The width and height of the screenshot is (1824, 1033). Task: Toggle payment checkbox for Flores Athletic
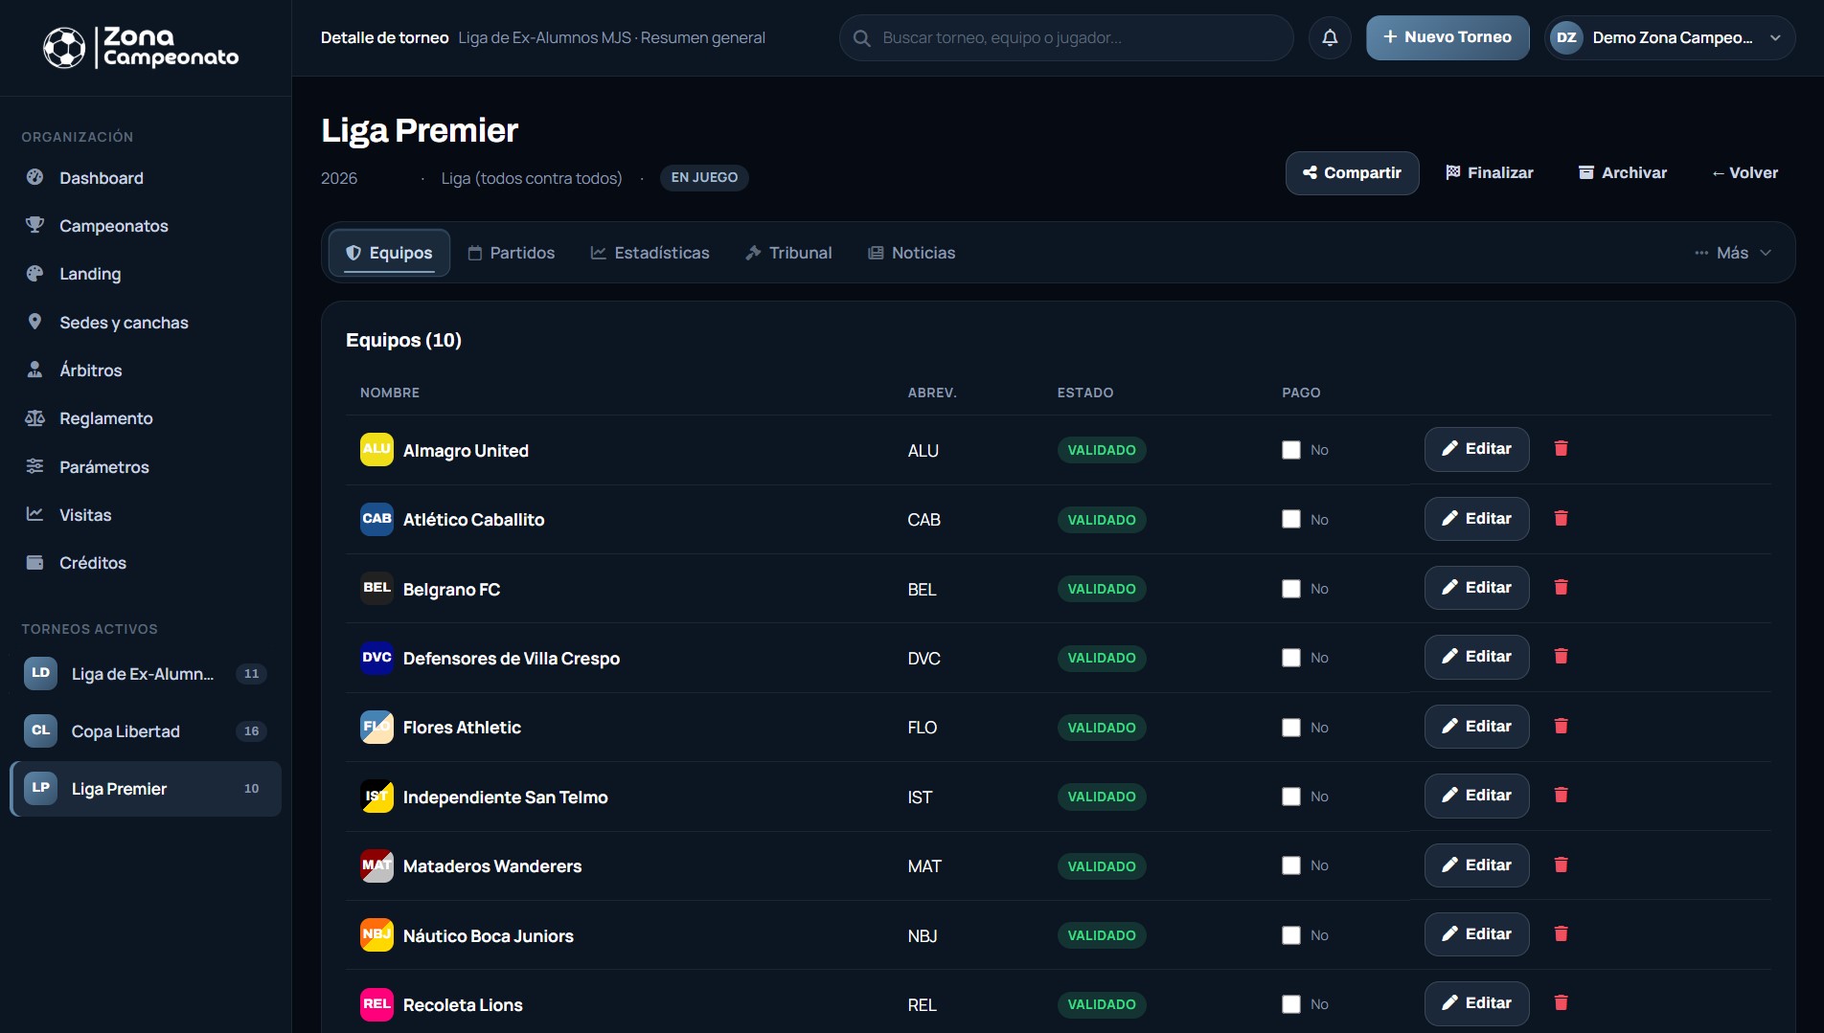(x=1291, y=728)
